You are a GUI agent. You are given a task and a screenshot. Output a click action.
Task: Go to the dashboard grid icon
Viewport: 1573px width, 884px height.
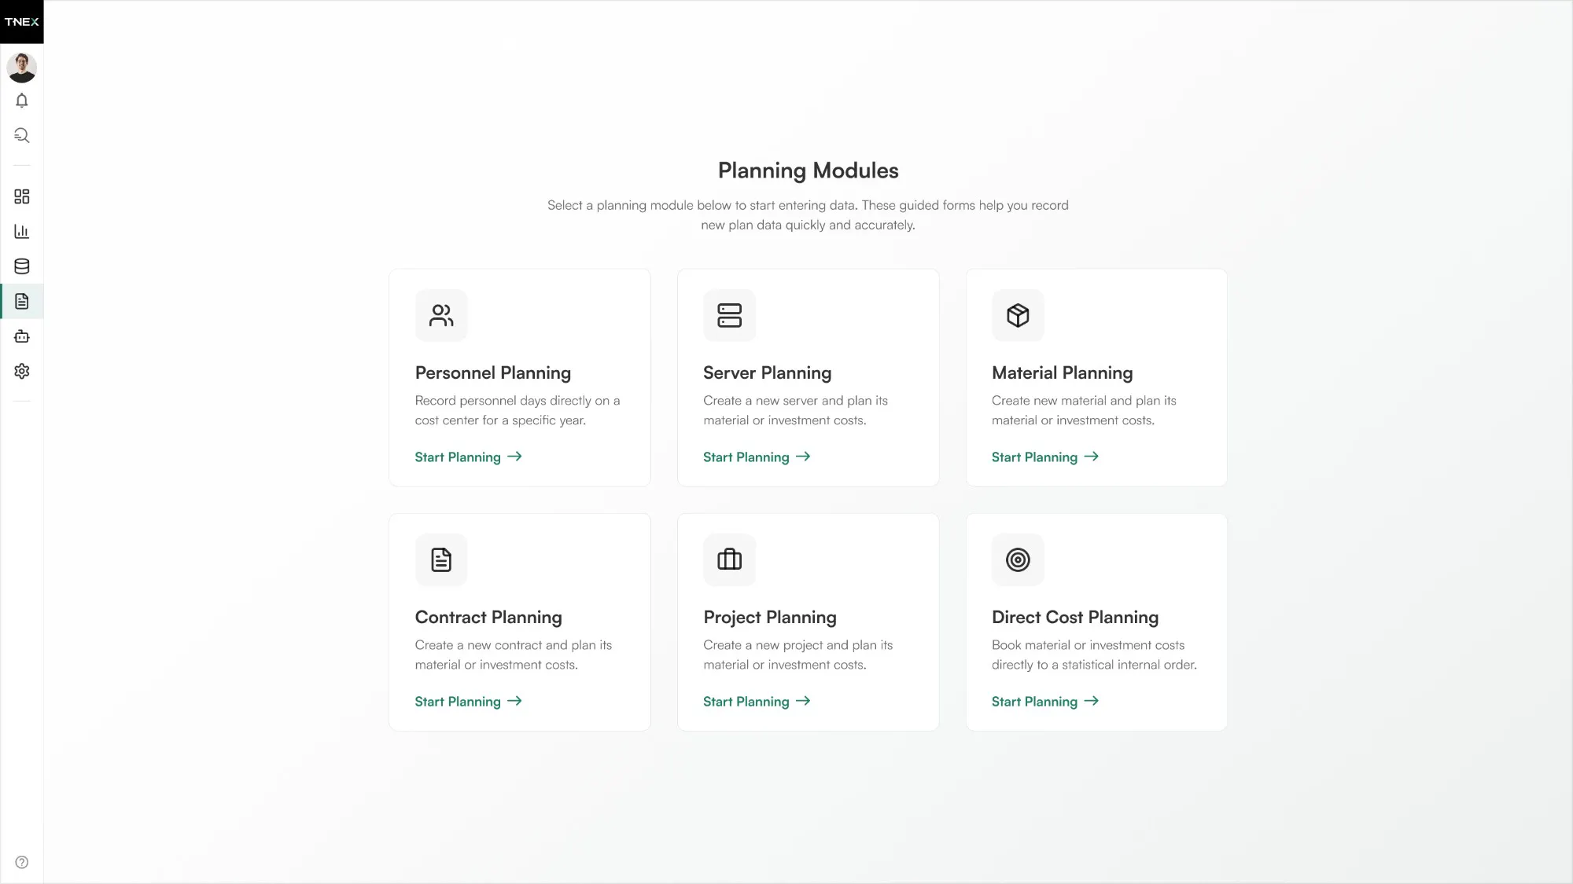coord(21,196)
